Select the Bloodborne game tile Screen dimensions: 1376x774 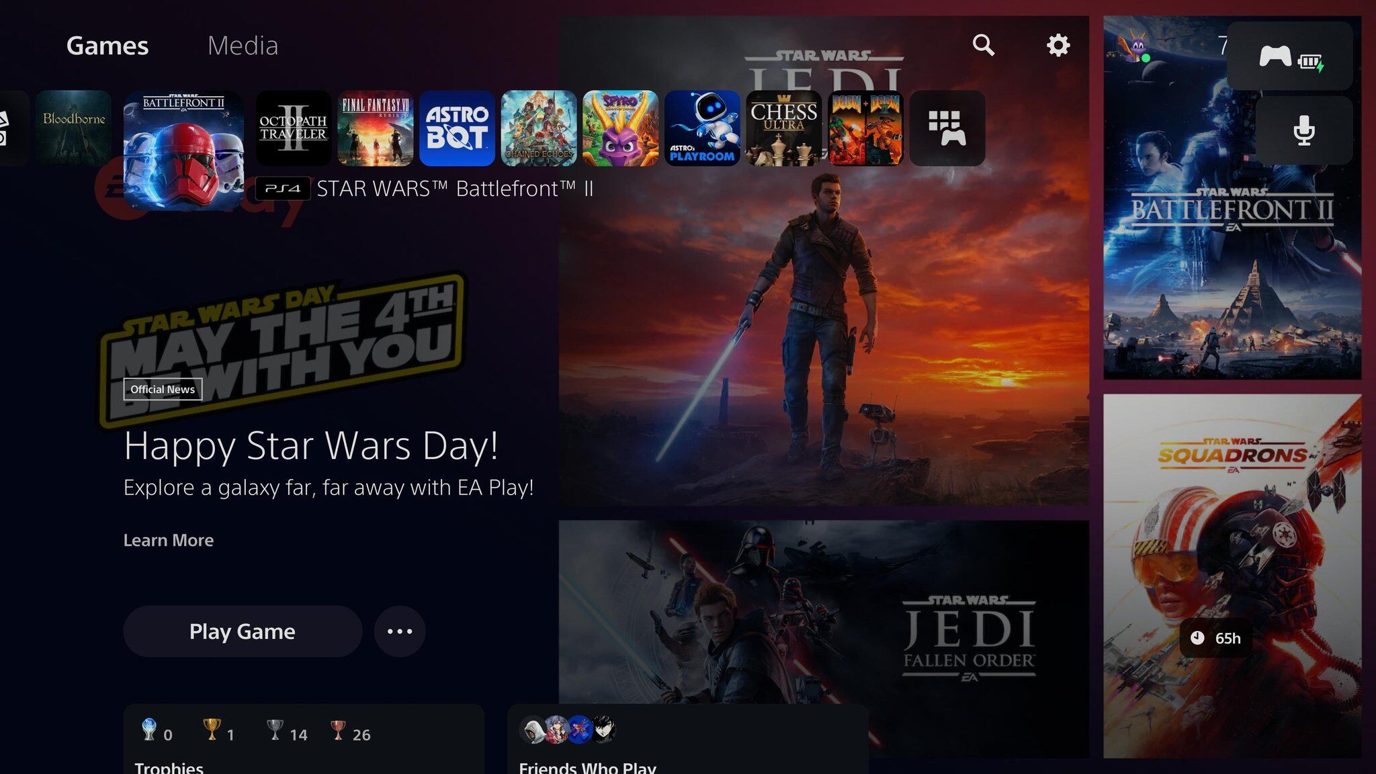[x=75, y=128]
